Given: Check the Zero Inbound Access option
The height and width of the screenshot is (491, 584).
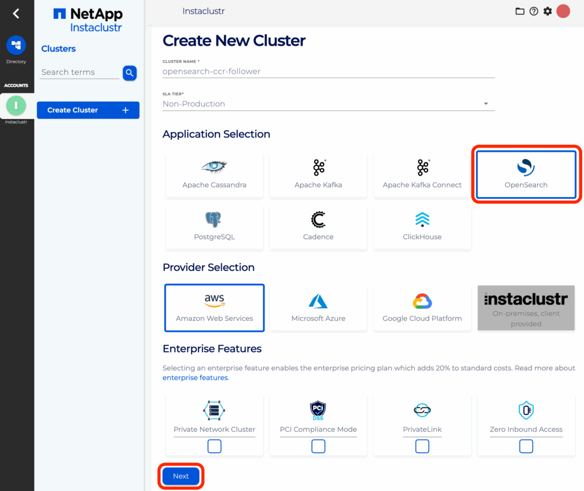Looking at the screenshot, I should [x=526, y=447].
